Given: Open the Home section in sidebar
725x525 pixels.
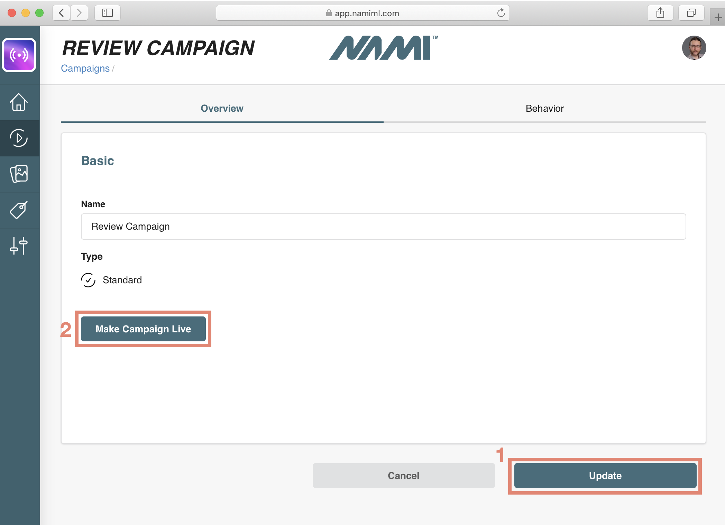Looking at the screenshot, I should 19,102.
